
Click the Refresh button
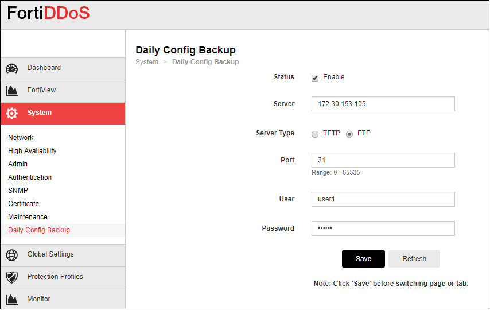click(x=414, y=259)
